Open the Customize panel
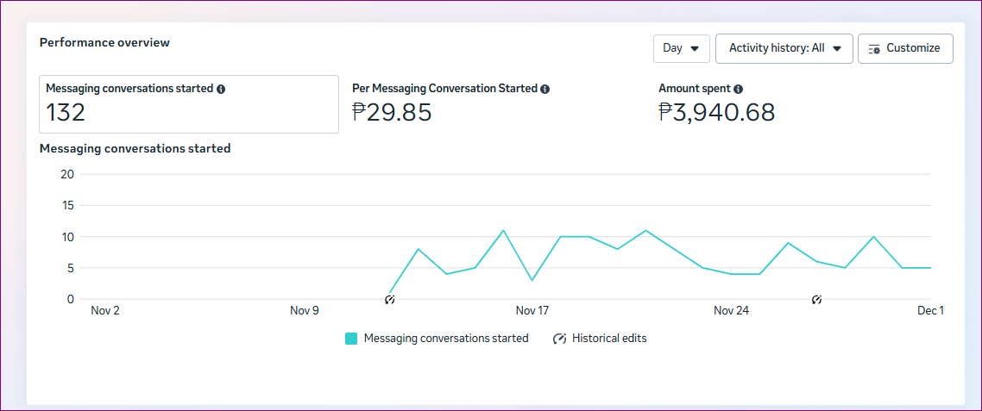Viewport: 982px width, 411px height. (x=905, y=49)
